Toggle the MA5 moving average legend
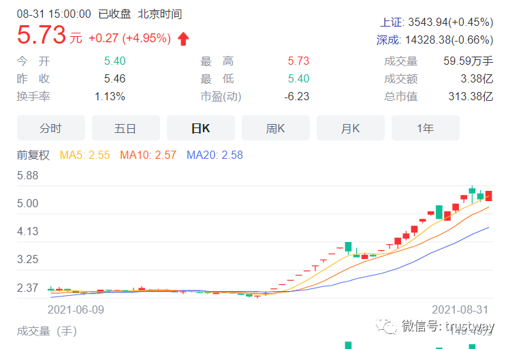This screenshot has width=510, height=349. pos(85,155)
